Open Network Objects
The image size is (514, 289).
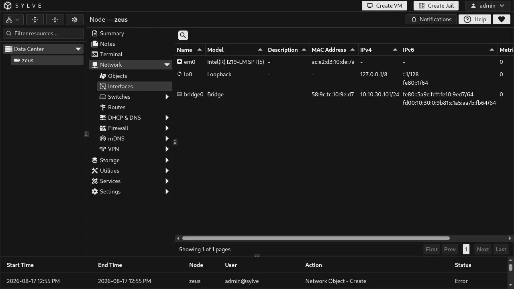click(x=135, y=76)
